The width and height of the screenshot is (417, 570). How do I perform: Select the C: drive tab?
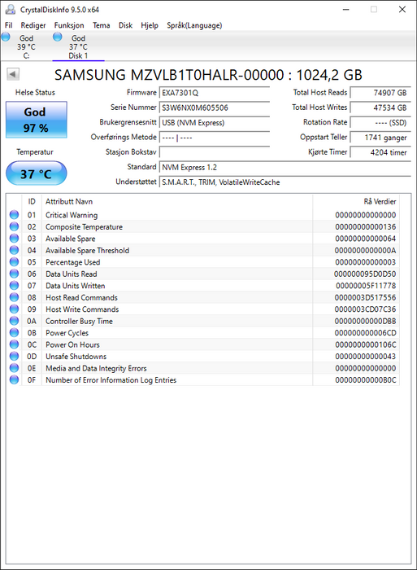click(26, 46)
